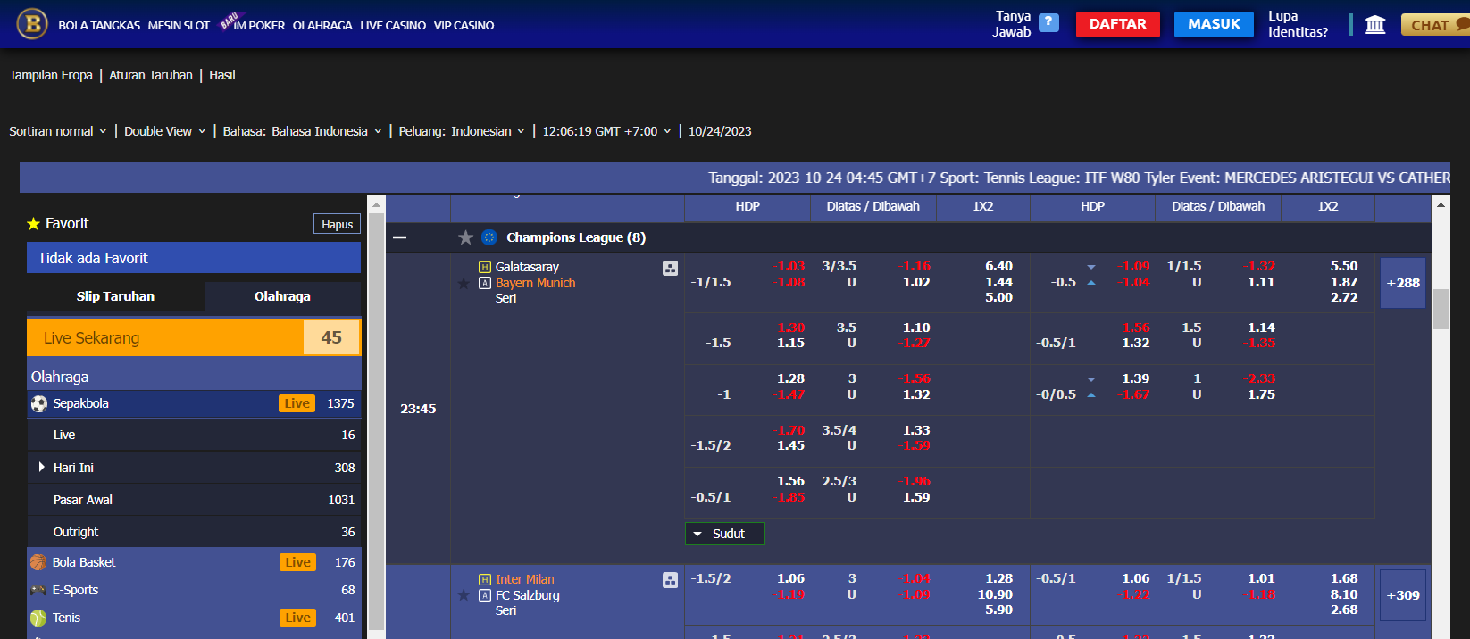Click the 5.00 draw odds
The height and width of the screenshot is (639, 1470).
click(x=998, y=297)
